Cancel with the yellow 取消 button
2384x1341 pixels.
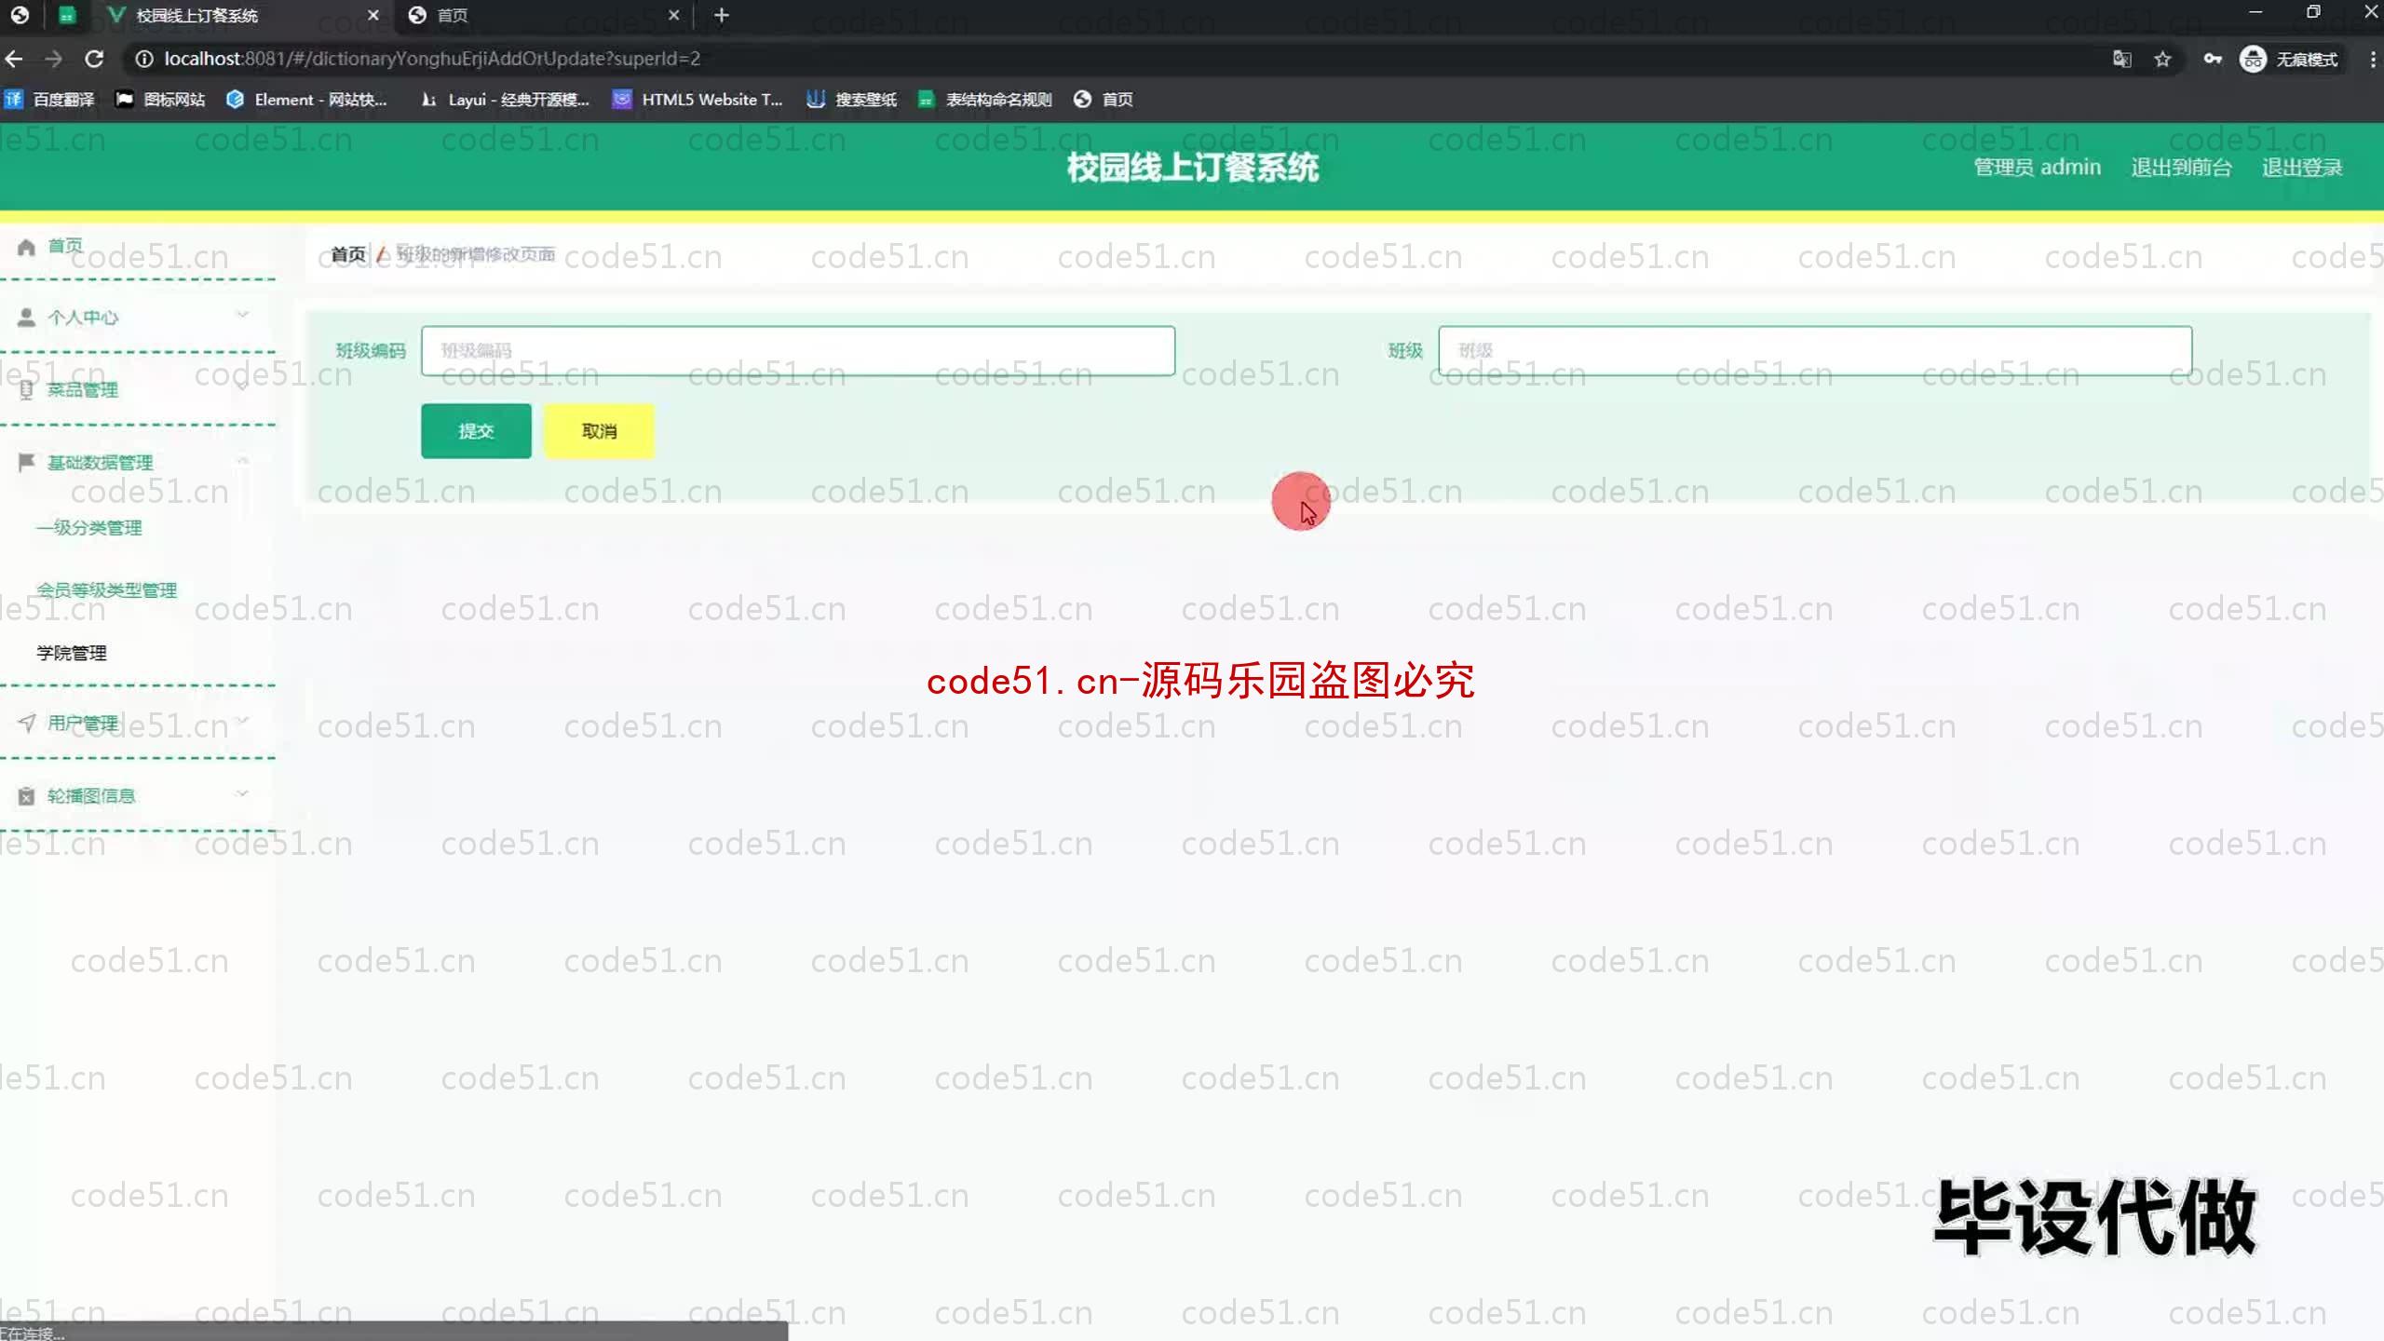pos(599,431)
